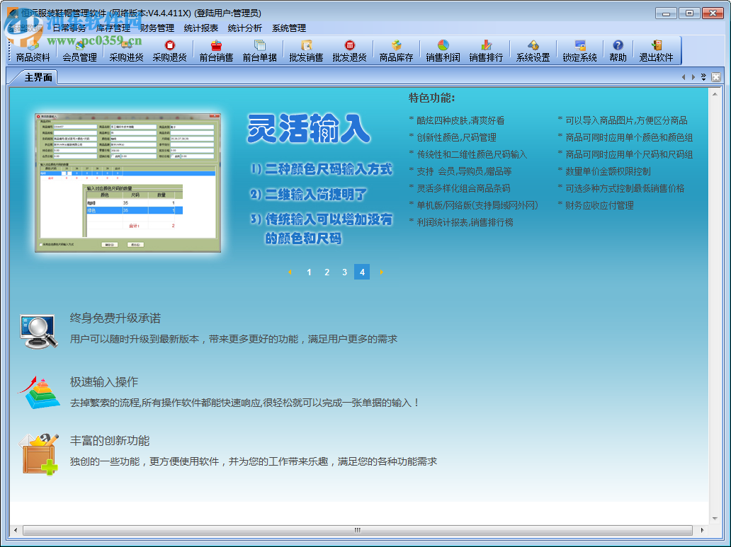Image resolution: width=731 pixels, height=547 pixels.
Task: Click 退出软件 exit software icon
Action: coord(656,51)
